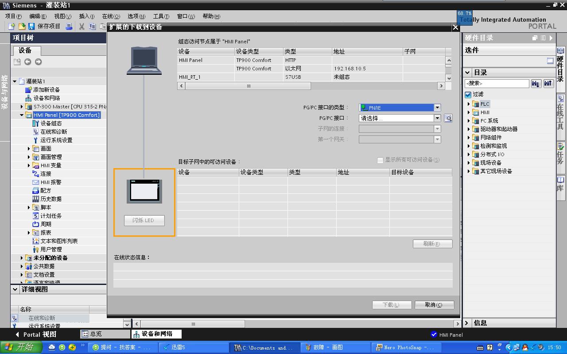Expand PLC folder in catalog
The height and width of the screenshot is (354, 567).
pos(469,104)
